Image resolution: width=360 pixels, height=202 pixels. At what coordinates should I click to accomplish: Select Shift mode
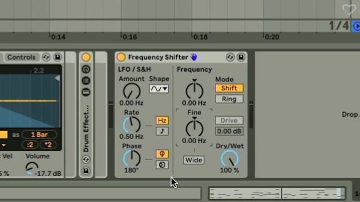(x=229, y=88)
